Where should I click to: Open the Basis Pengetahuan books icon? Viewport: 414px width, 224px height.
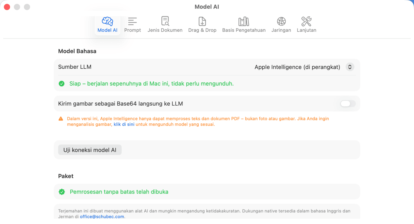pos(244,21)
